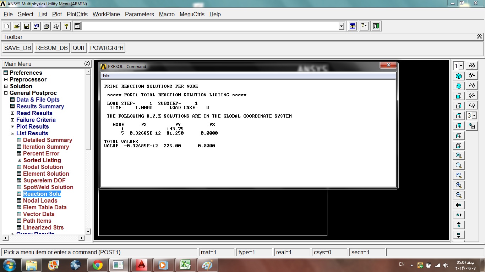Open the rotation rate dropdown showing 3
This screenshot has width=485, height=272.
point(474,116)
